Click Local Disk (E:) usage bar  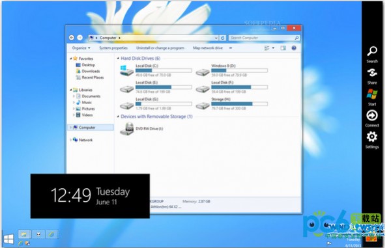[x=164, y=87]
